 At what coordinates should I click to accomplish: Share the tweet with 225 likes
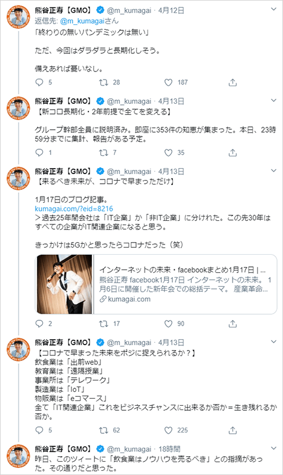click(x=233, y=430)
